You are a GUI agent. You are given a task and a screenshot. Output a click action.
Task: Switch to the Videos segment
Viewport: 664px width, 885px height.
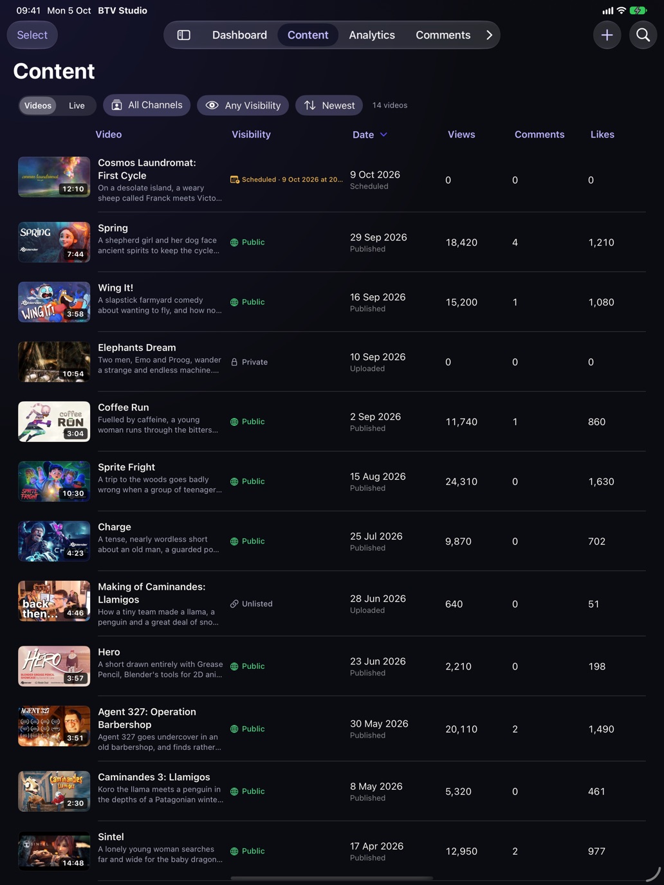coord(38,105)
